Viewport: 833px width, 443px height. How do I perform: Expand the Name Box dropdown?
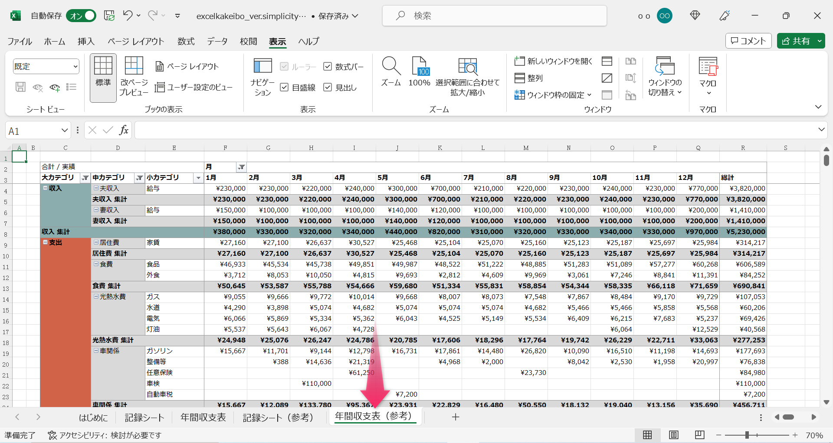(x=65, y=130)
